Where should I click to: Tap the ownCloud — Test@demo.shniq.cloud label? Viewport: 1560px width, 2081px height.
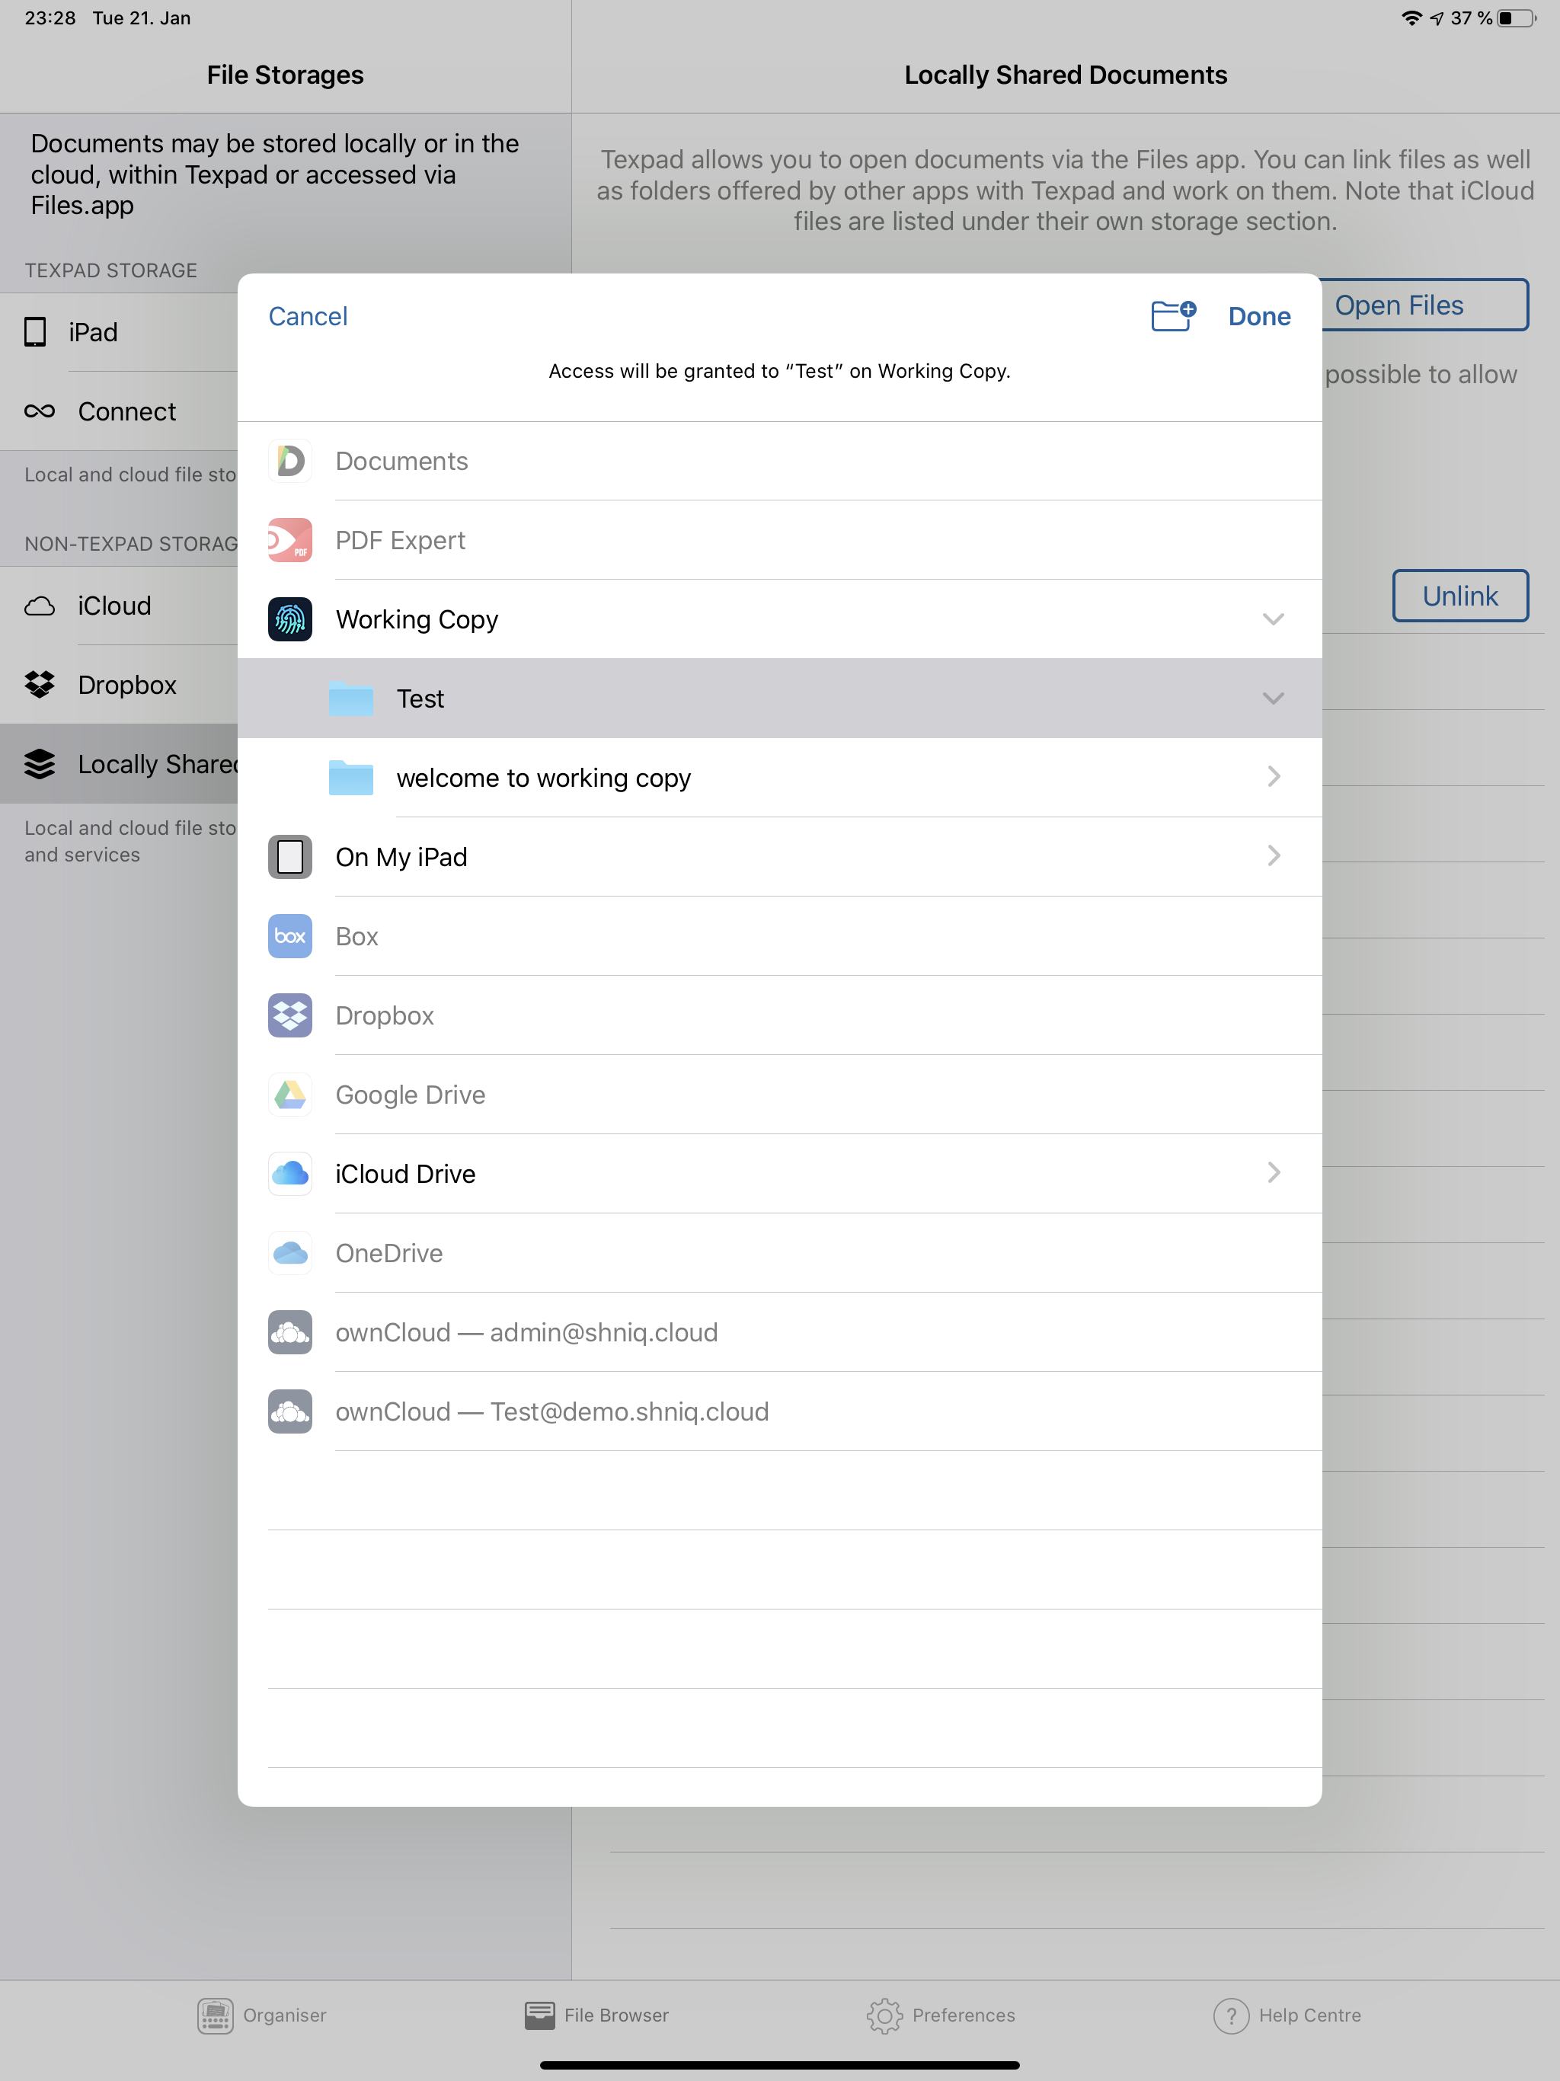tap(552, 1411)
